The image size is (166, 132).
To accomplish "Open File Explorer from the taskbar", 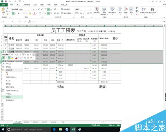I will coord(60,129).
